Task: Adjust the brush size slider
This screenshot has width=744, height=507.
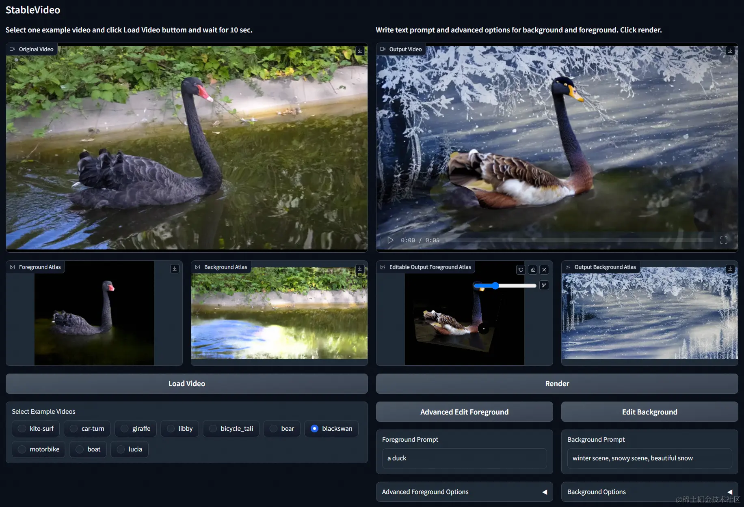Action: point(505,286)
